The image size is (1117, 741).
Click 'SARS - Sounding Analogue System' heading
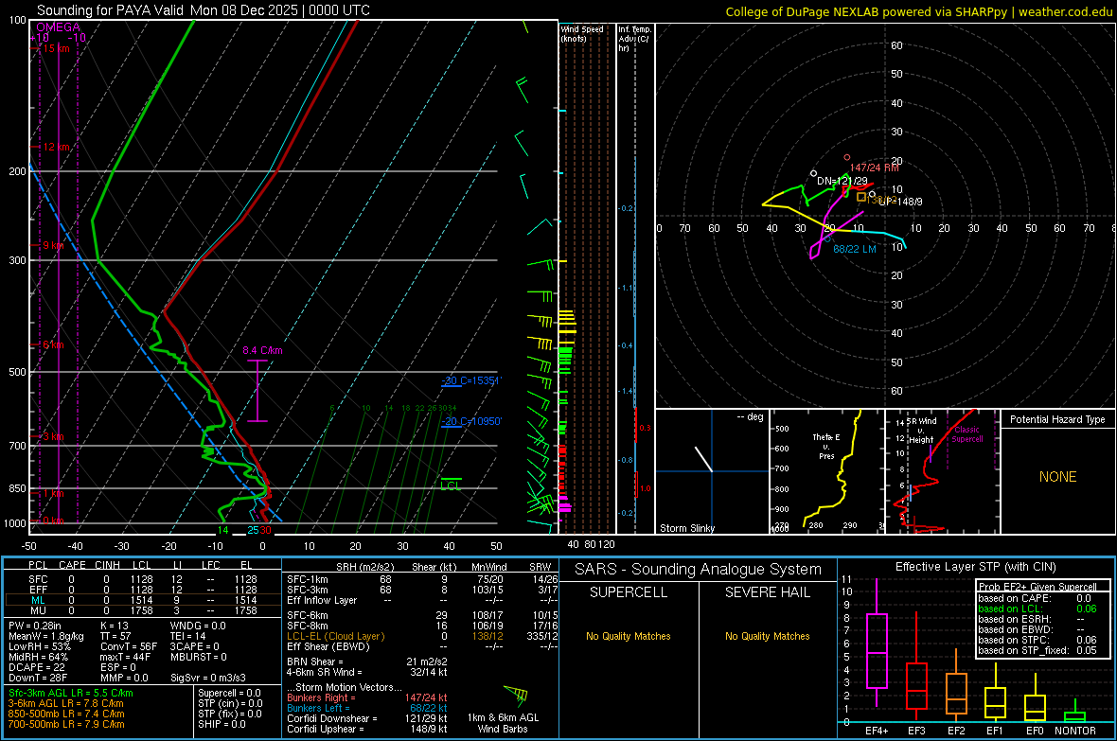coord(699,570)
